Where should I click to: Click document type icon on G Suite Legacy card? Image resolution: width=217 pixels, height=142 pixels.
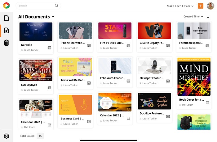(168, 46)
